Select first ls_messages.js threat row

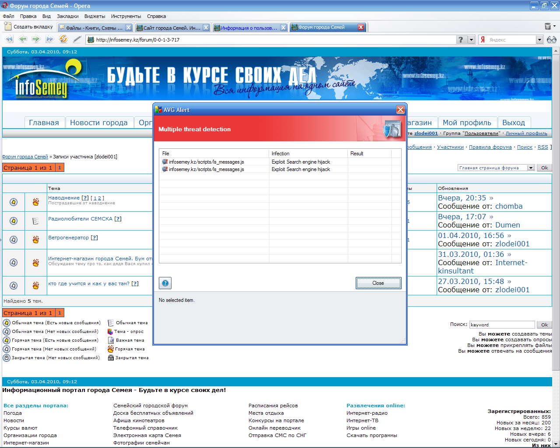[x=206, y=162]
